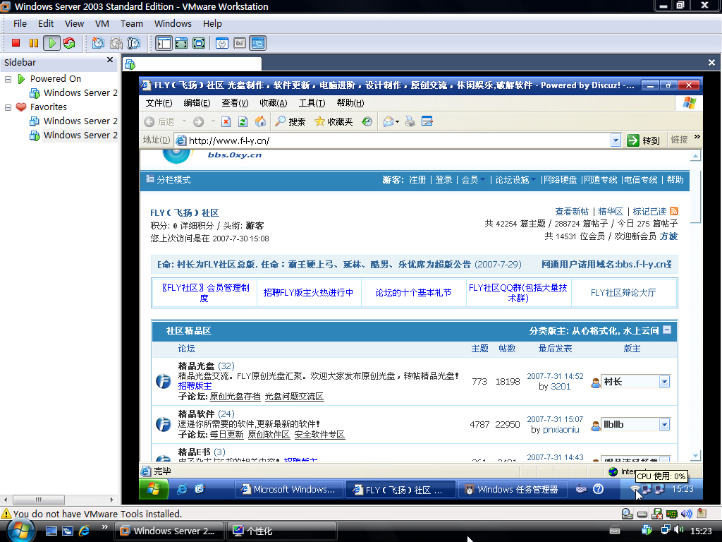Click the guest taskbar help question icon
722x542 pixels.
click(x=598, y=489)
